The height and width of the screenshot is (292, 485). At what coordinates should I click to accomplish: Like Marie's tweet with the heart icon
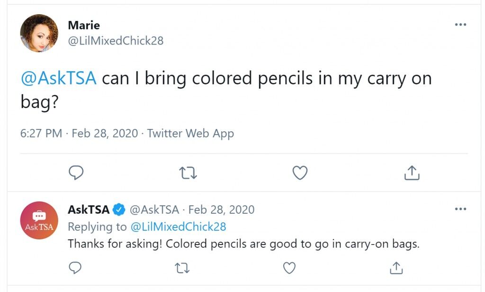(x=300, y=173)
